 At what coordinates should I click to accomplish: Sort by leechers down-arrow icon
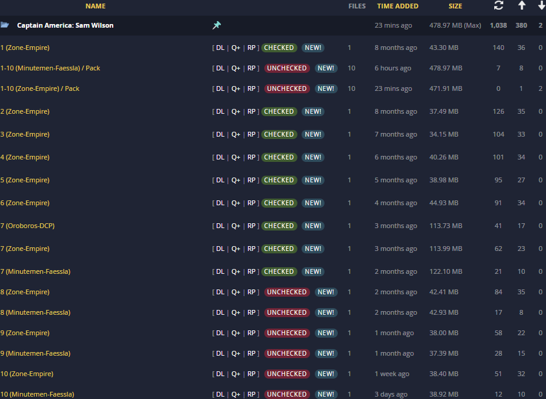[x=541, y=5]
